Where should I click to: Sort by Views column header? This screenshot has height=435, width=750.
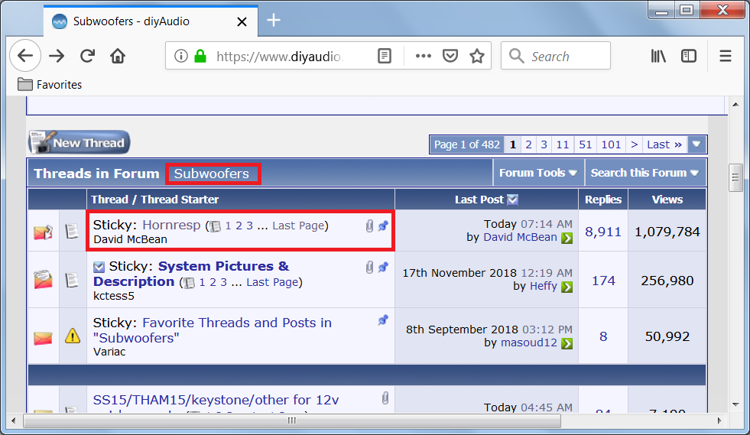[x=667, y=200]
